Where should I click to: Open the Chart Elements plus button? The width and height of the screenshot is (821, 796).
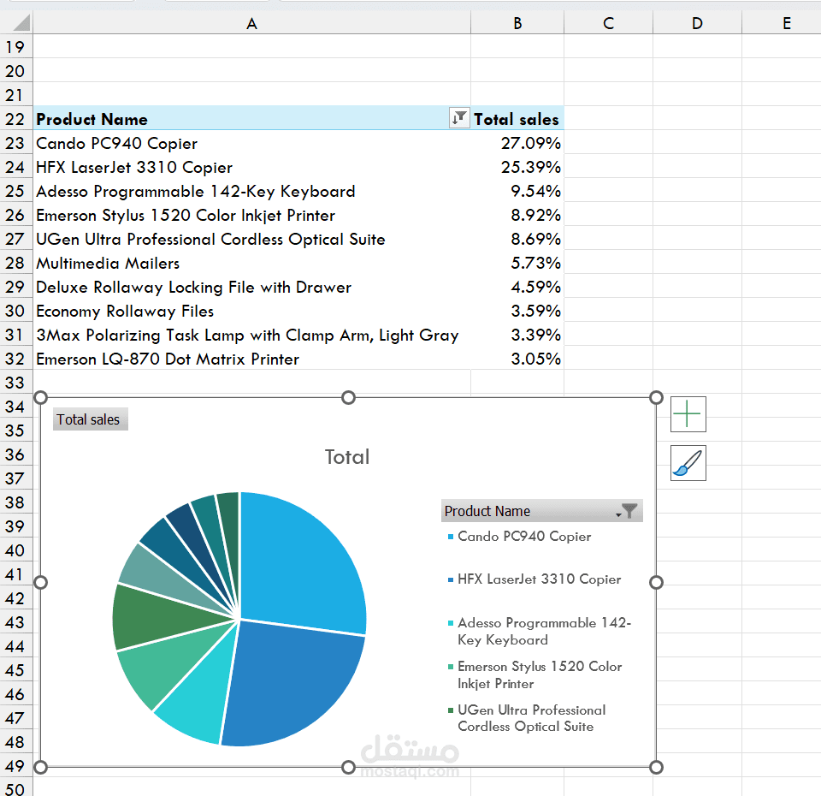point(688,414)
